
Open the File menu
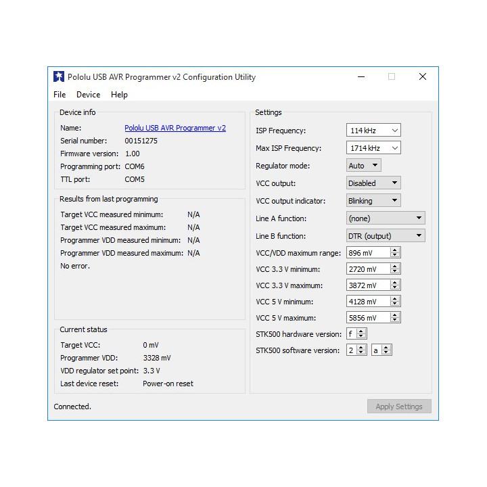60,95
